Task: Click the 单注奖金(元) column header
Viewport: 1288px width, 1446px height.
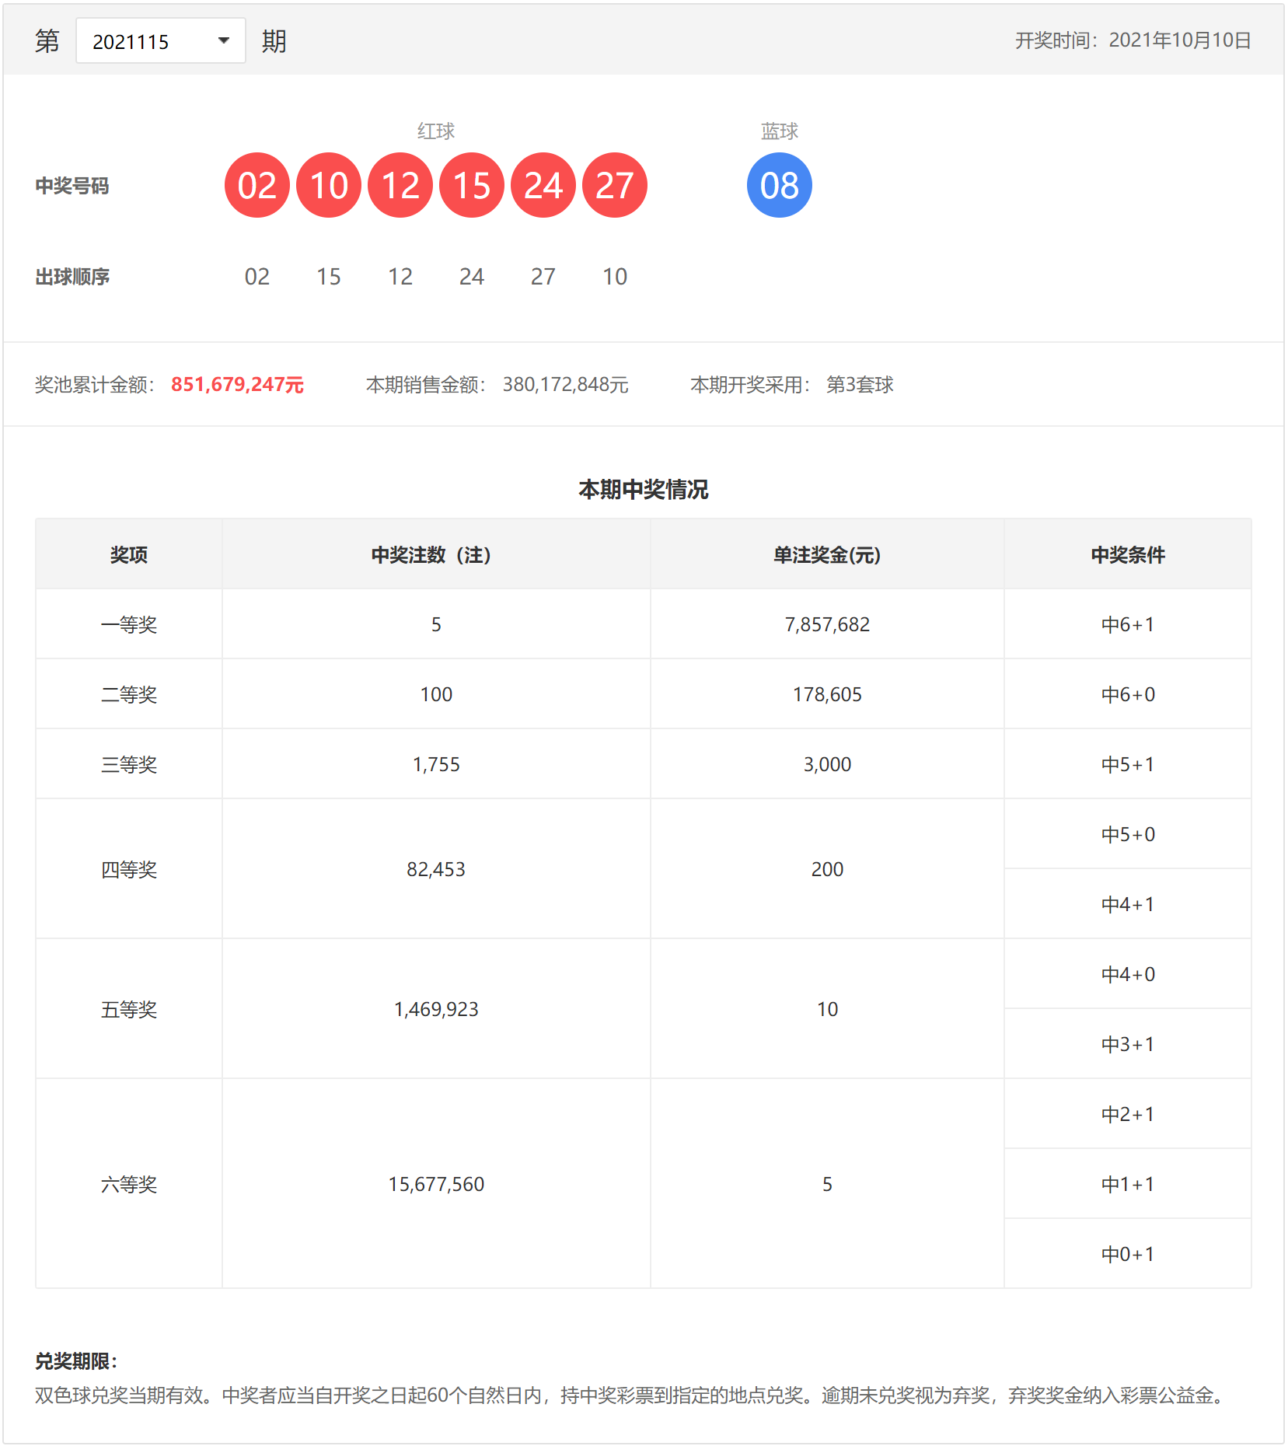Action: point(826,555)
